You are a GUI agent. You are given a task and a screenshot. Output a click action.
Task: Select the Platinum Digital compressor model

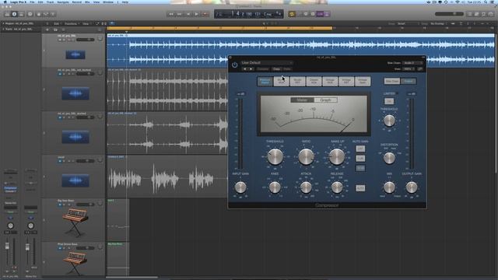pyautogui.click(x=265, y=81)
